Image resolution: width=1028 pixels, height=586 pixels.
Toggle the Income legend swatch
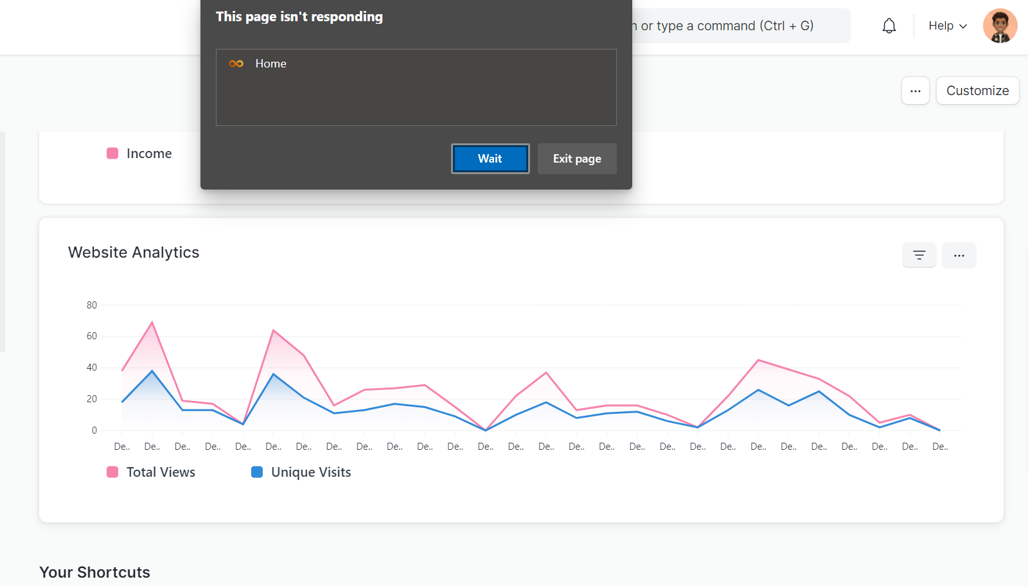point(112,154)
